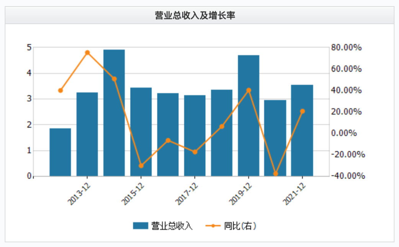Toggle the 同比(右) legend entry

point(231,226)
